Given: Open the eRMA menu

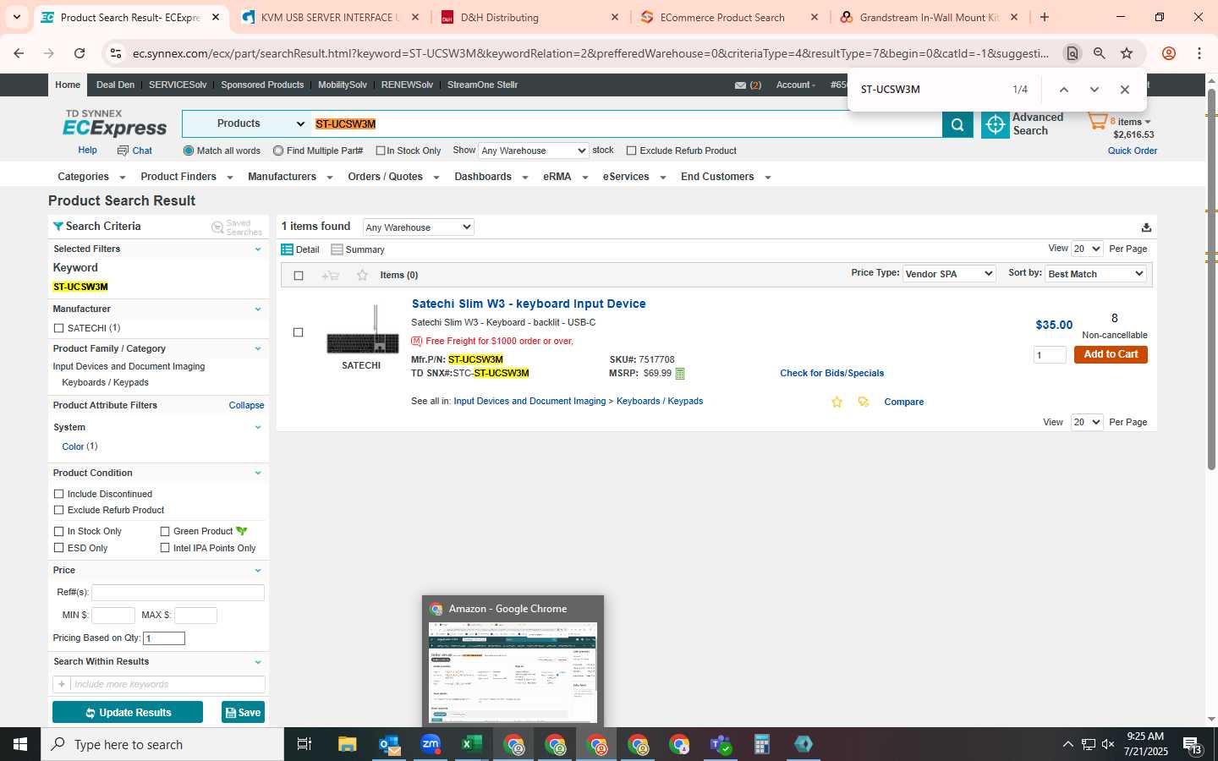Looking at the screenshot, I should (x=565, y=177).
